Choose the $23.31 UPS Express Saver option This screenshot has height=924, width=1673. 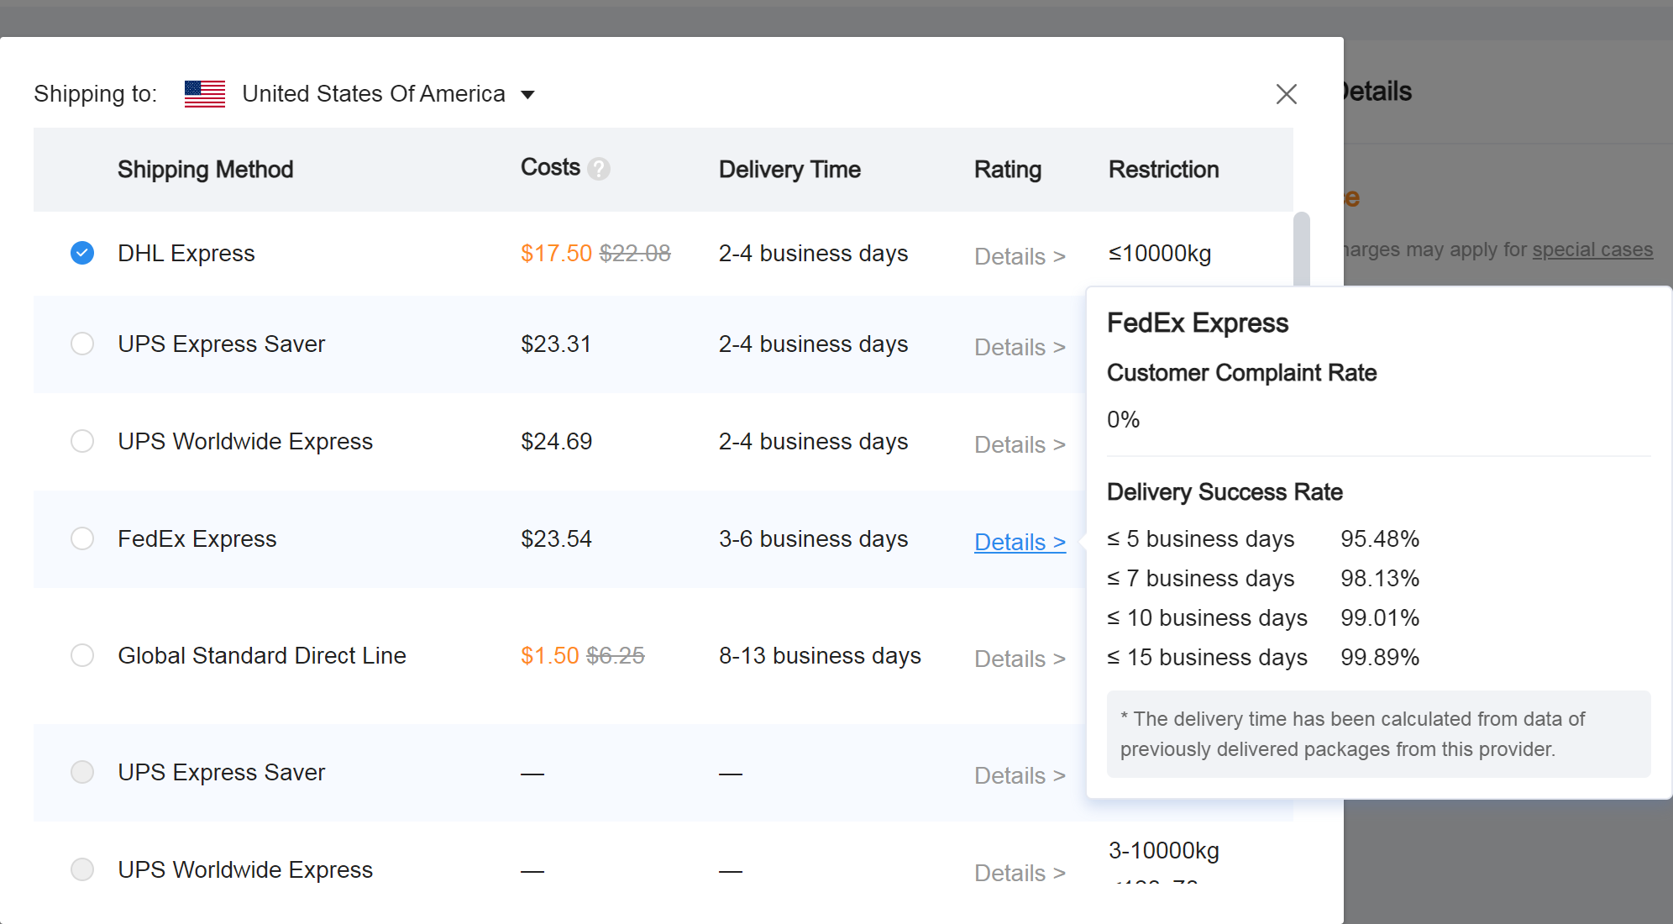[82, 344]
